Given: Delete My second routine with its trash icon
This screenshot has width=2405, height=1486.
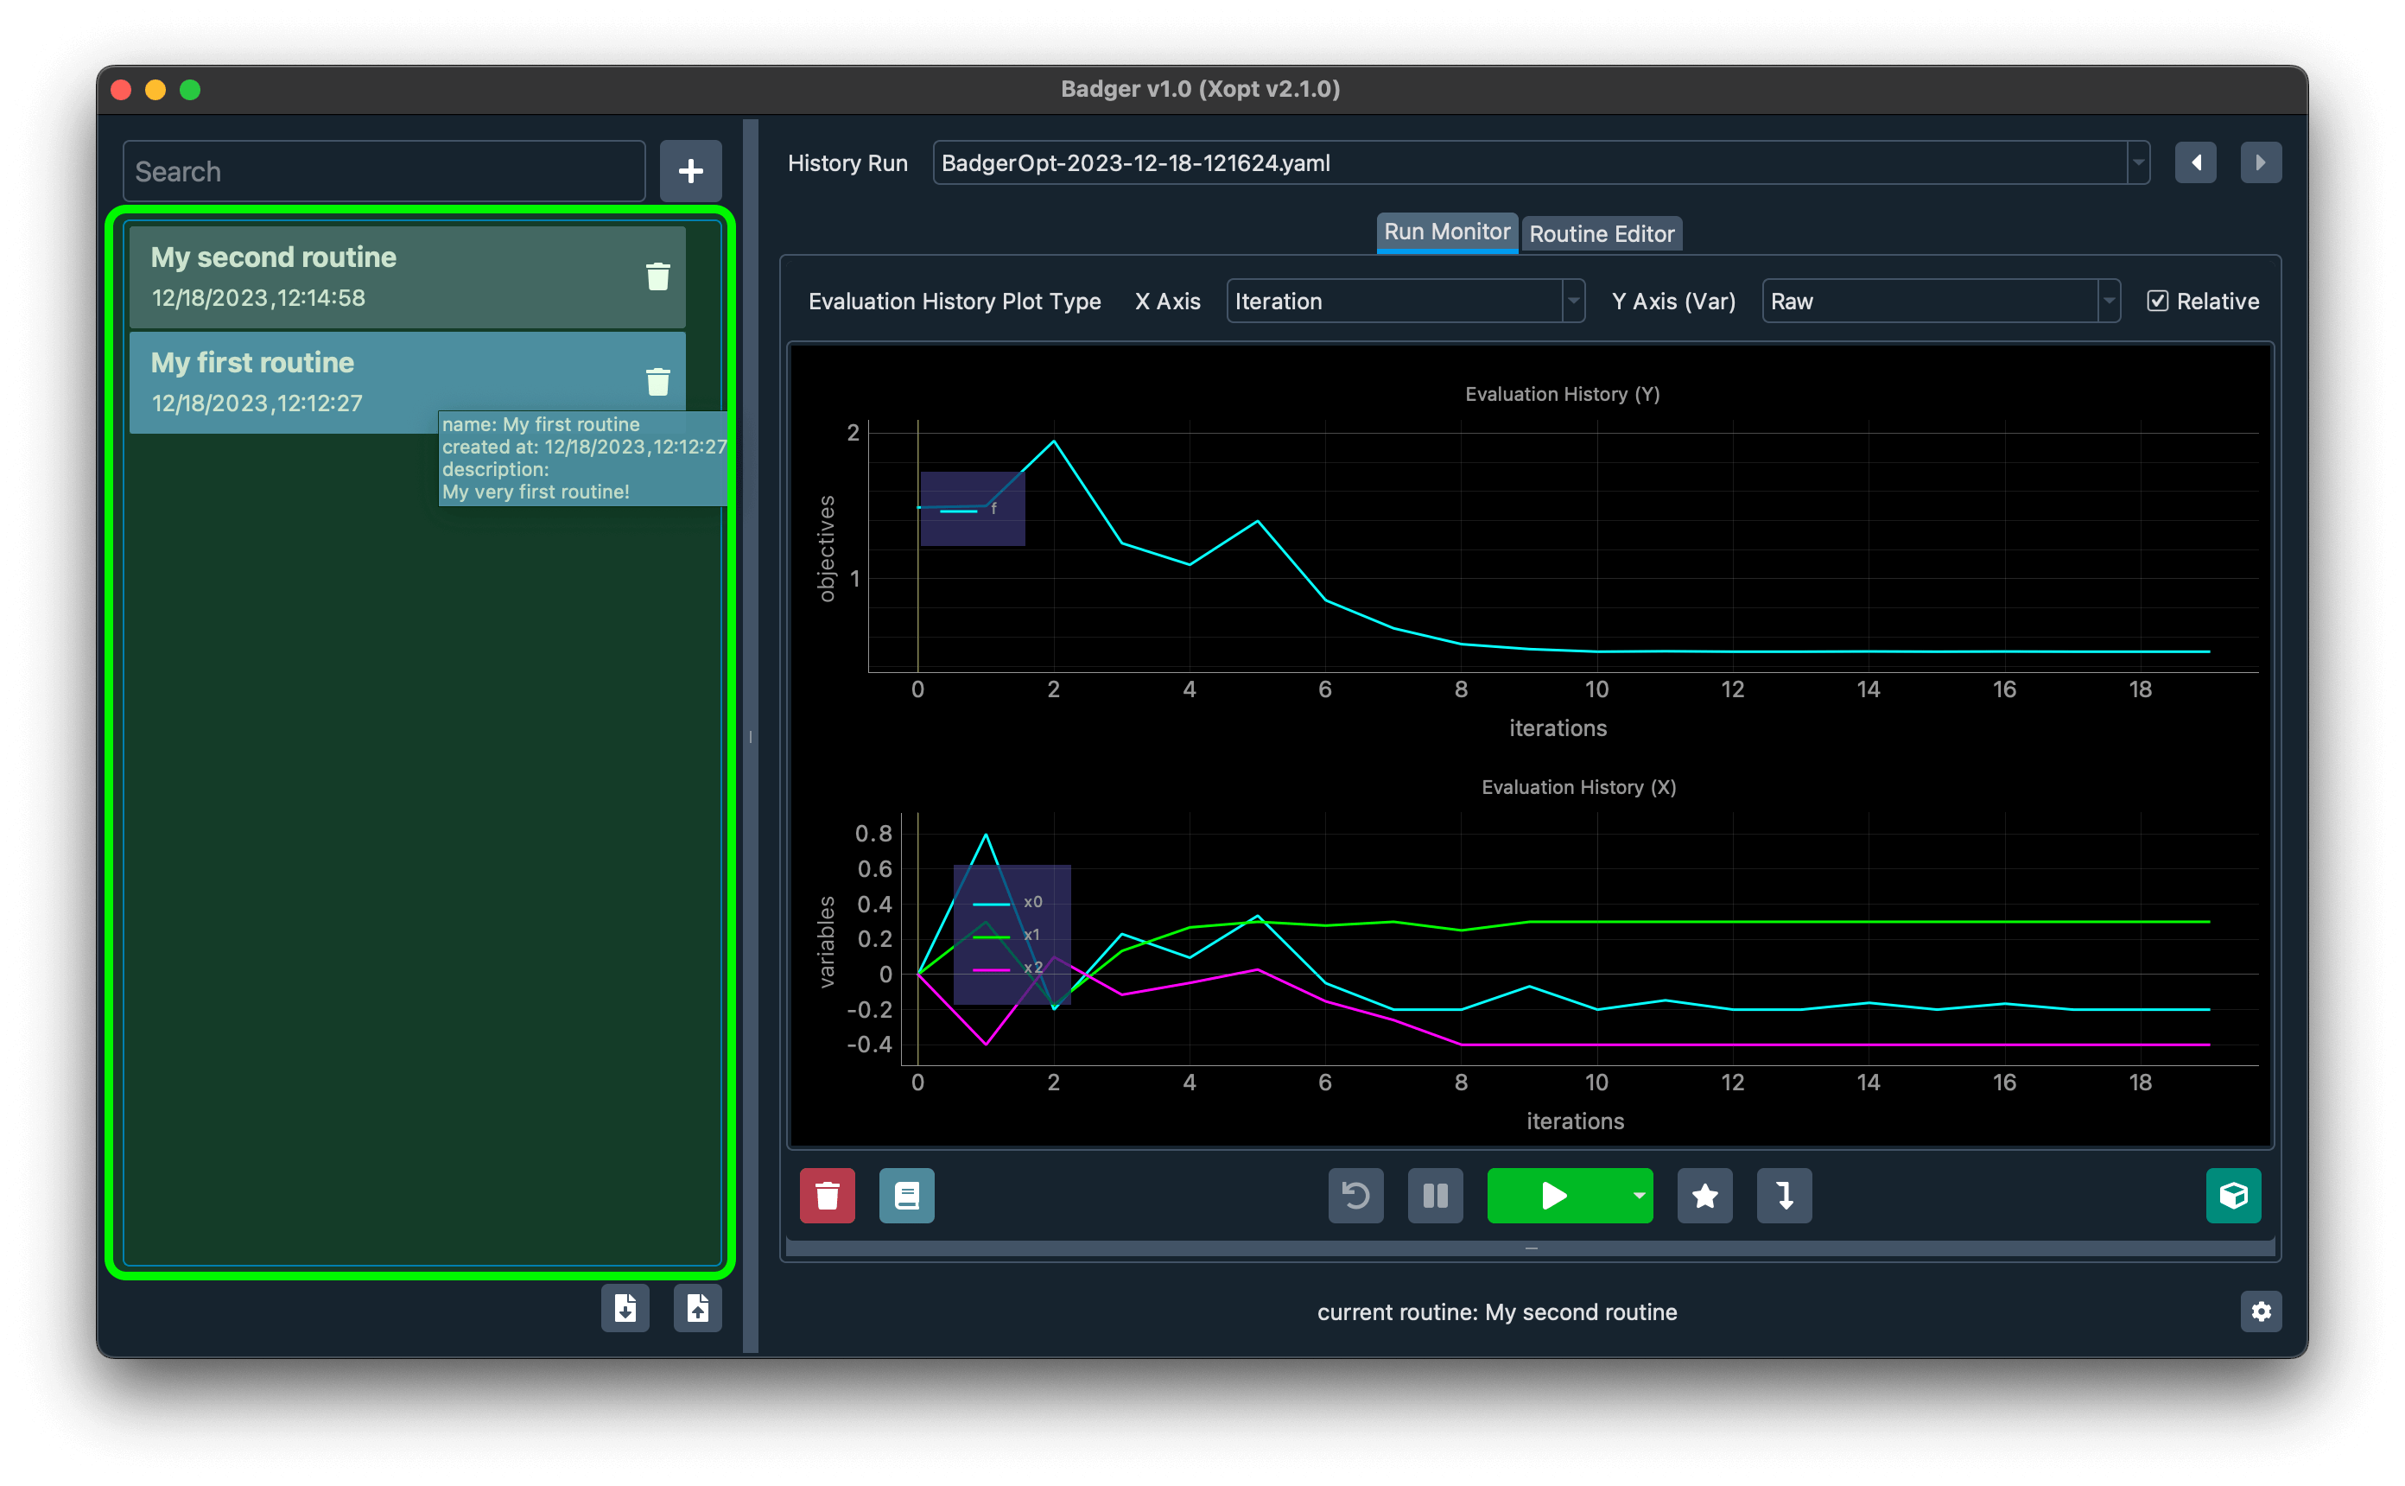Looking at the screenshot, I should point(657,276).
